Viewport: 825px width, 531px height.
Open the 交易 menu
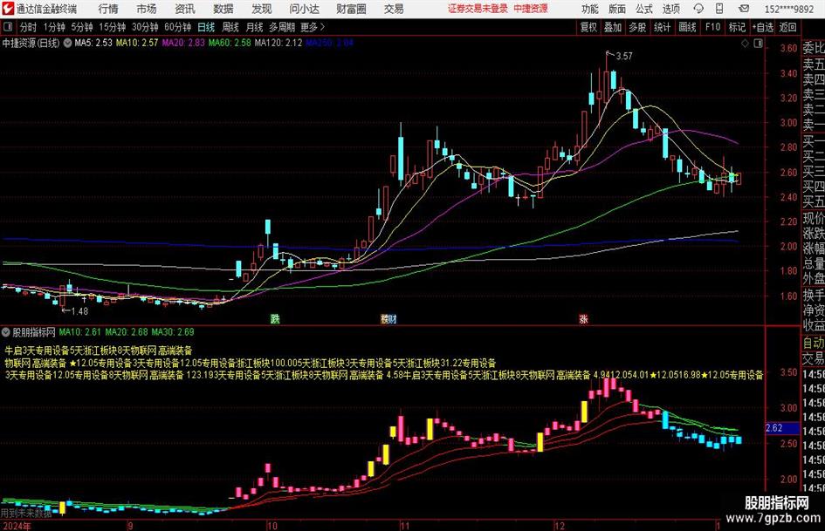[x=394, y=9]
